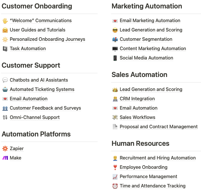Open Proposal and Contract Management

pyautogui.click(x=158, y=127)
